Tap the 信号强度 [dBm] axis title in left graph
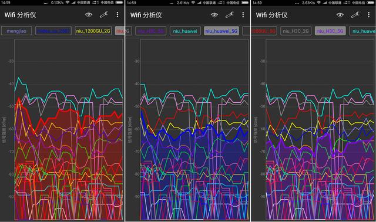This screenshot has width=376, height=222. click(4, 130)
